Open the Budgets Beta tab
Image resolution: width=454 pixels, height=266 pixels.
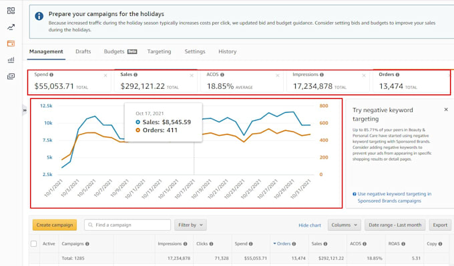120,51
